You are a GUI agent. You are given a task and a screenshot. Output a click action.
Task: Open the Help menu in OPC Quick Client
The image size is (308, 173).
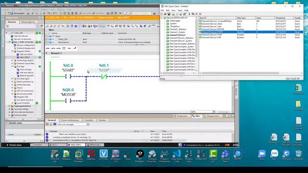[186, 11]
